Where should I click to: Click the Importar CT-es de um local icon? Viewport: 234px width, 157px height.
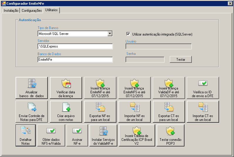(x=203, y=107)
